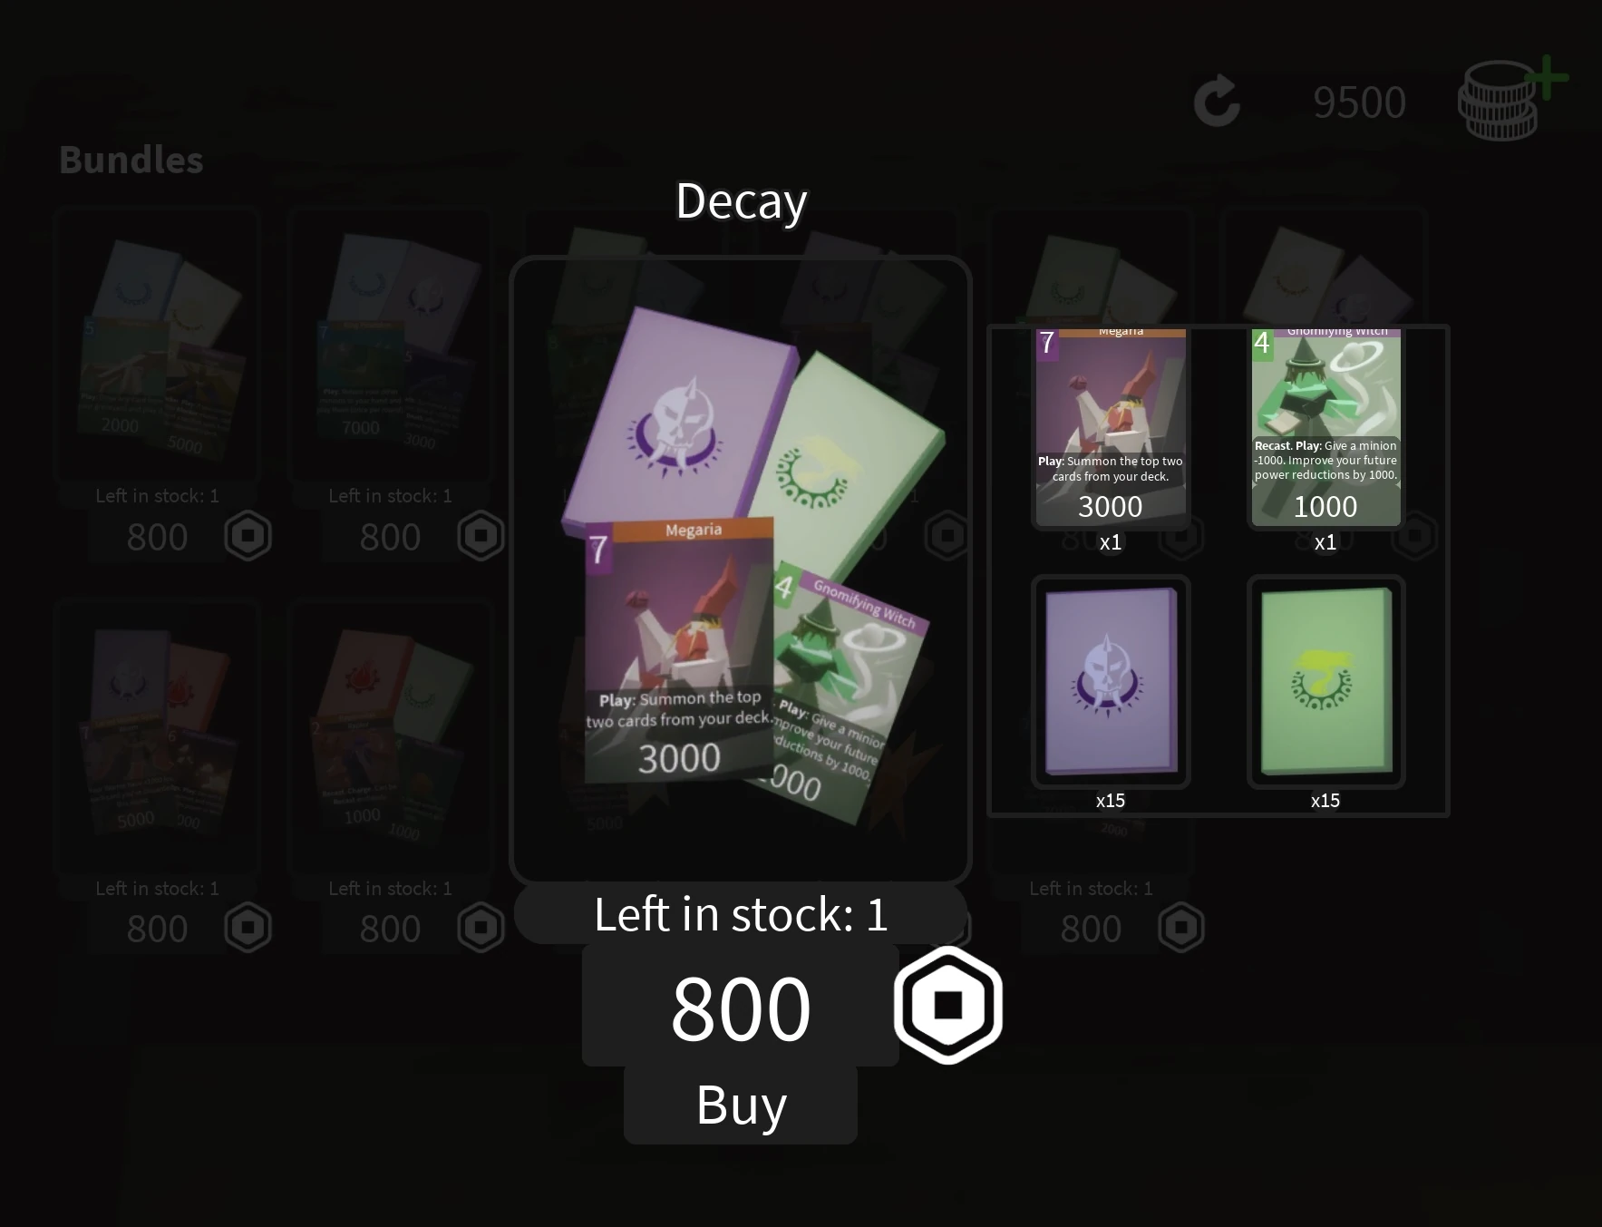Screen dimensions: 1602x1227
Task: Click the large Decay bundle preview image
Action: pos(741,570)
